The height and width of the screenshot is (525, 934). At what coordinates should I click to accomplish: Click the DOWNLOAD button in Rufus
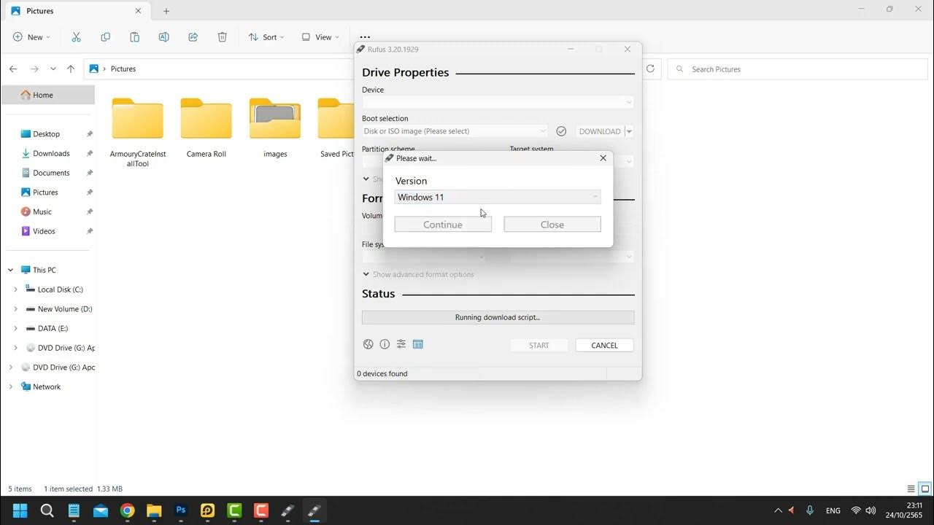point(600,131)
